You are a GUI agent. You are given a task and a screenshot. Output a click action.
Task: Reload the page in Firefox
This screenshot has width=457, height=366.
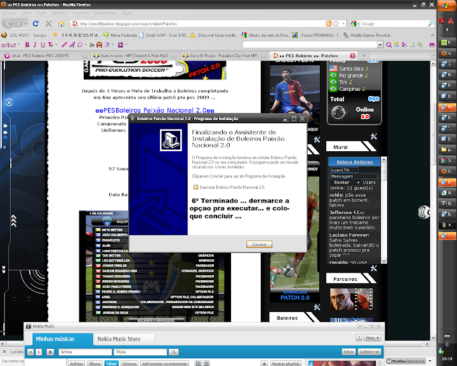tap(36, 24)
